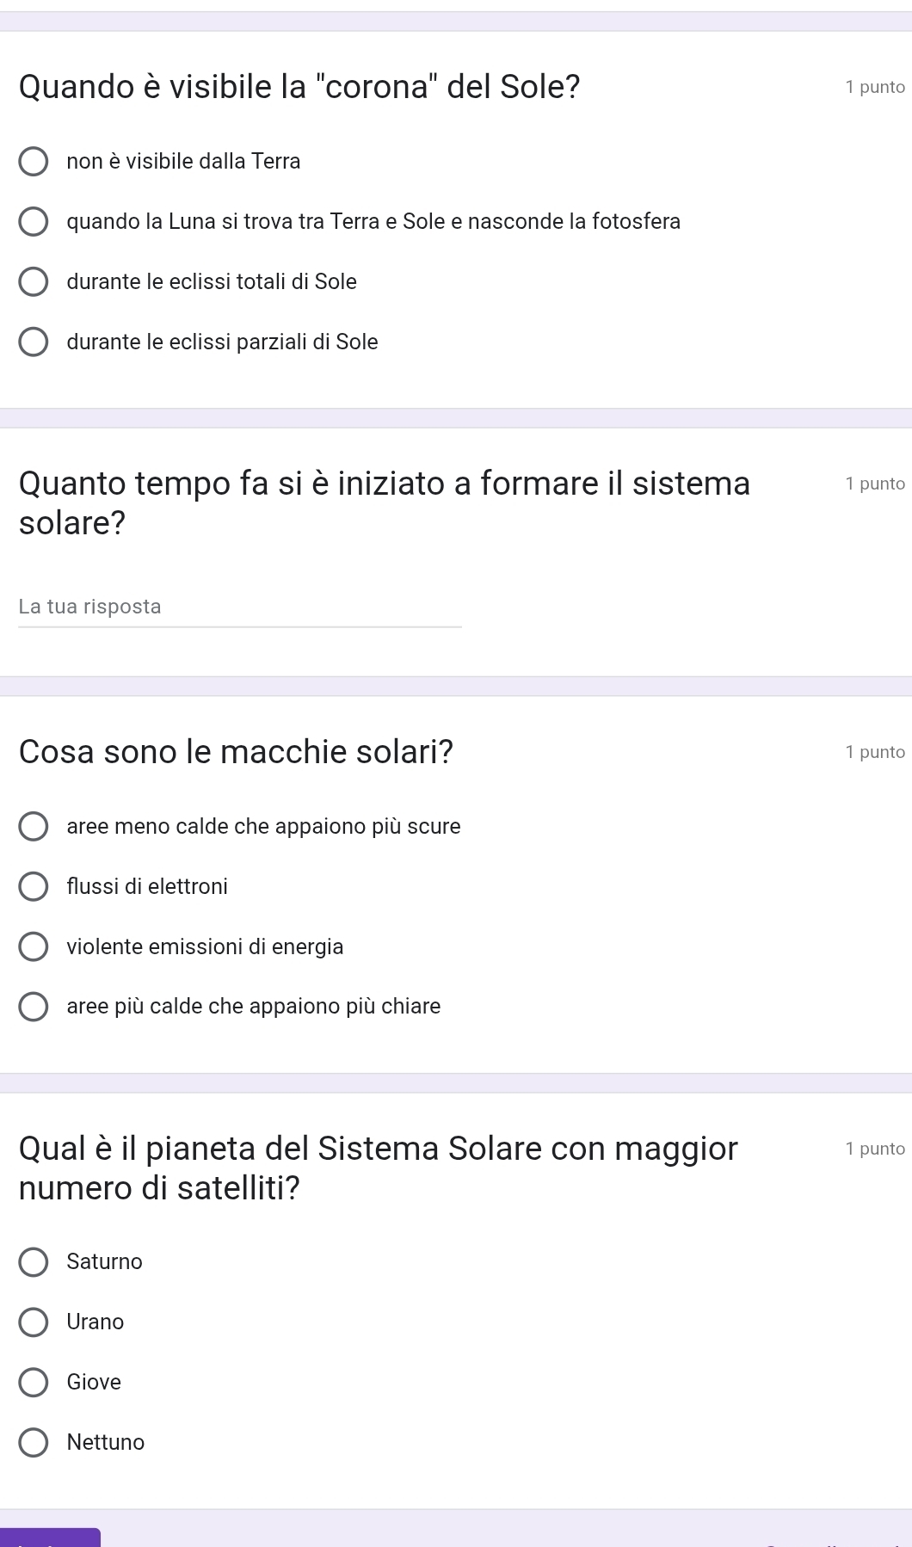The height and width of the screenshot is (1547, 912).
Task: Click the 'La tua risposta' text field
Action: click(x=239, y=607)
